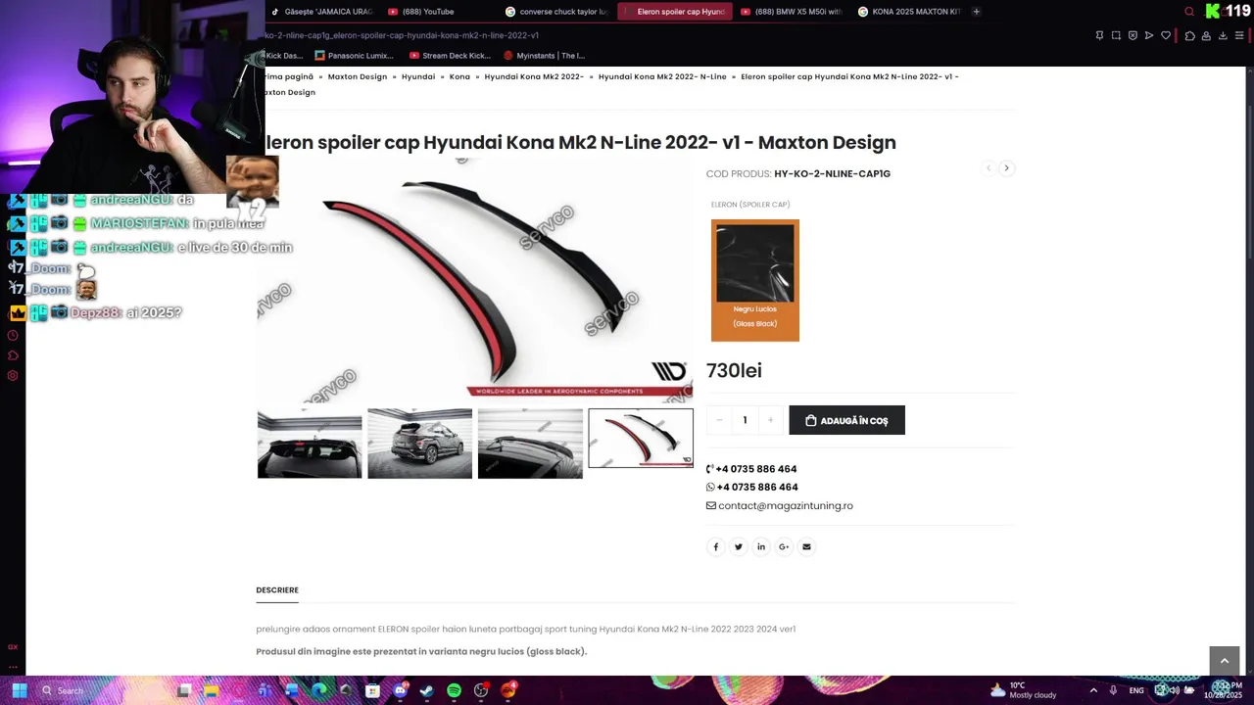
Task: Select the Negru Lucios gloss black swatch
Action: pyautogui.click(x=755, y=280)
